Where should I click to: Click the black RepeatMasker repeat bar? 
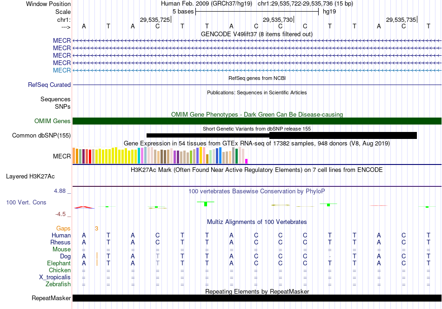257,298
